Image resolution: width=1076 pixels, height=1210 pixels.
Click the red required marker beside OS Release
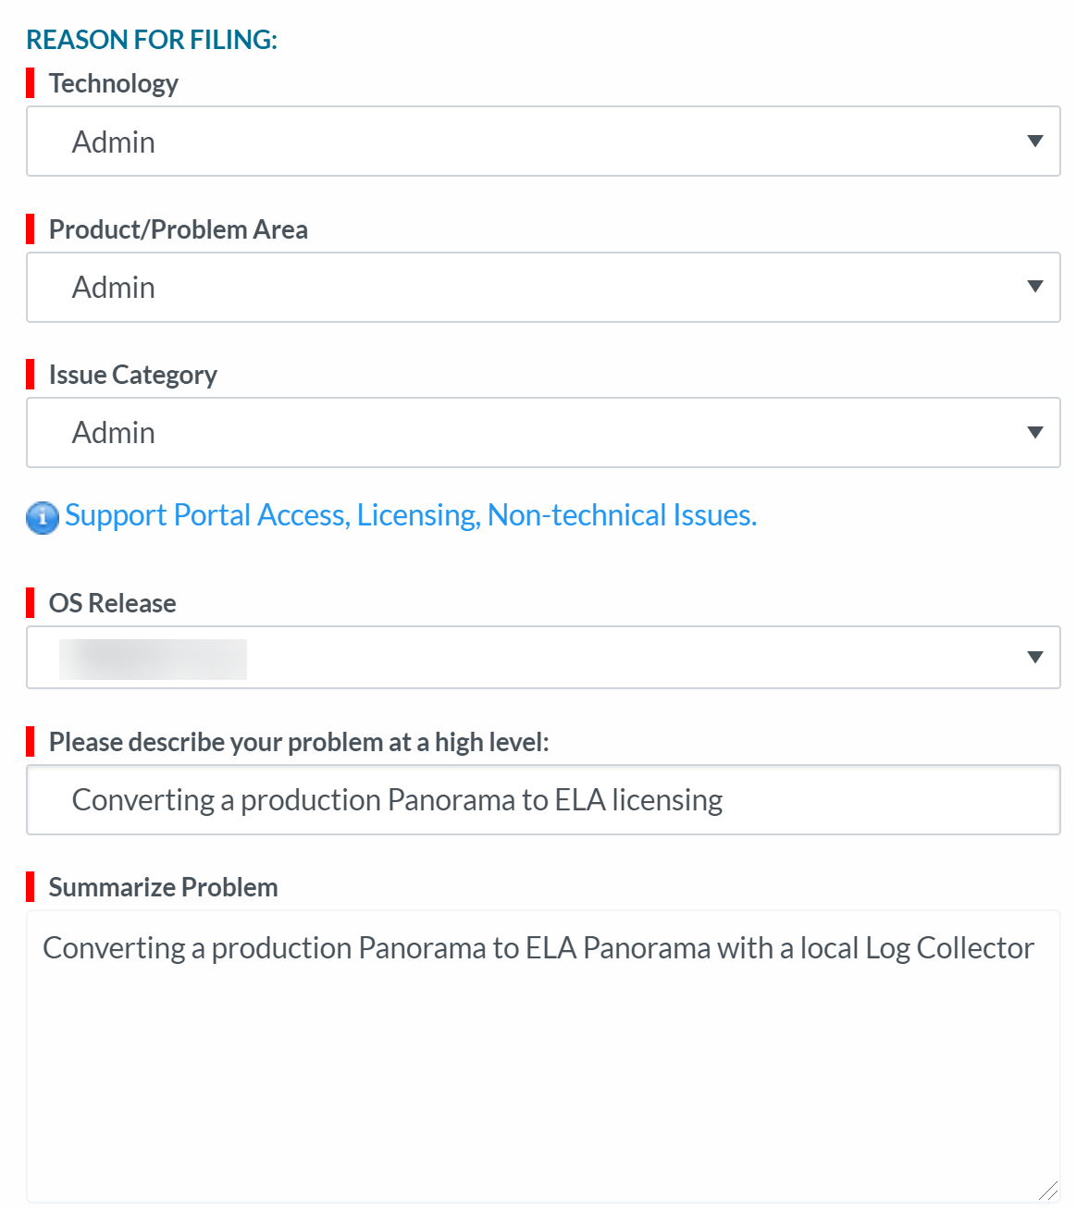pyautogui.click(x=31, y=603)
